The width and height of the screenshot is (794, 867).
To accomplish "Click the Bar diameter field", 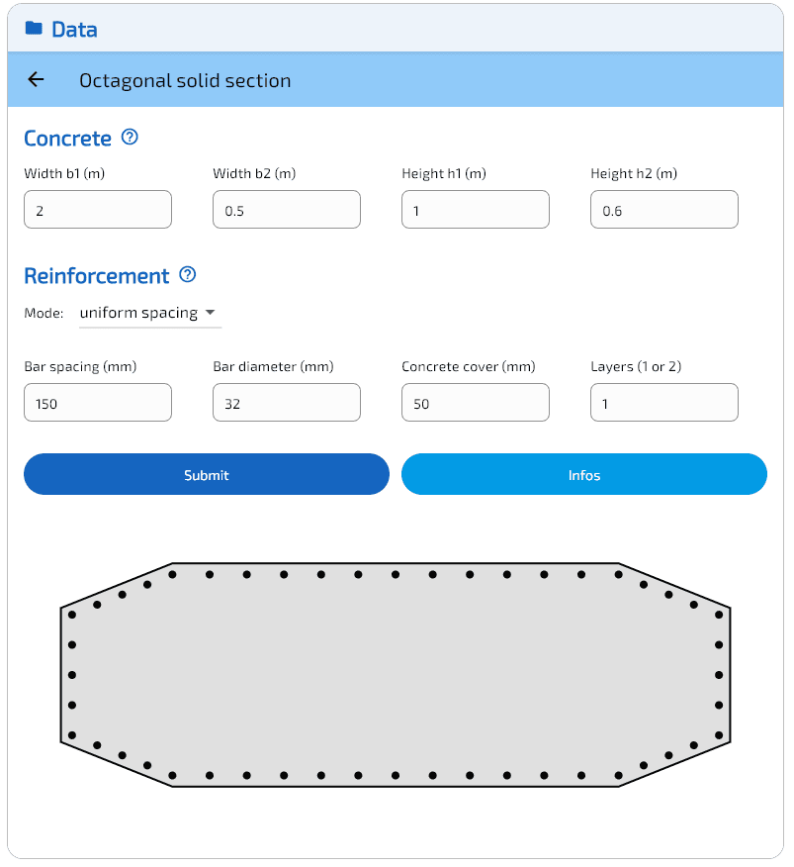I will point(287,403).
